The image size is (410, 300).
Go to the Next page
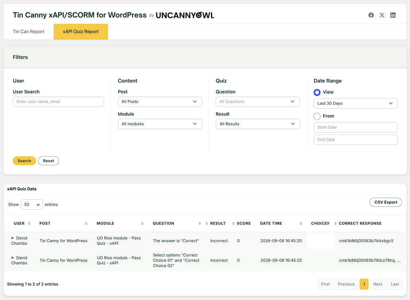coord(378,284)
